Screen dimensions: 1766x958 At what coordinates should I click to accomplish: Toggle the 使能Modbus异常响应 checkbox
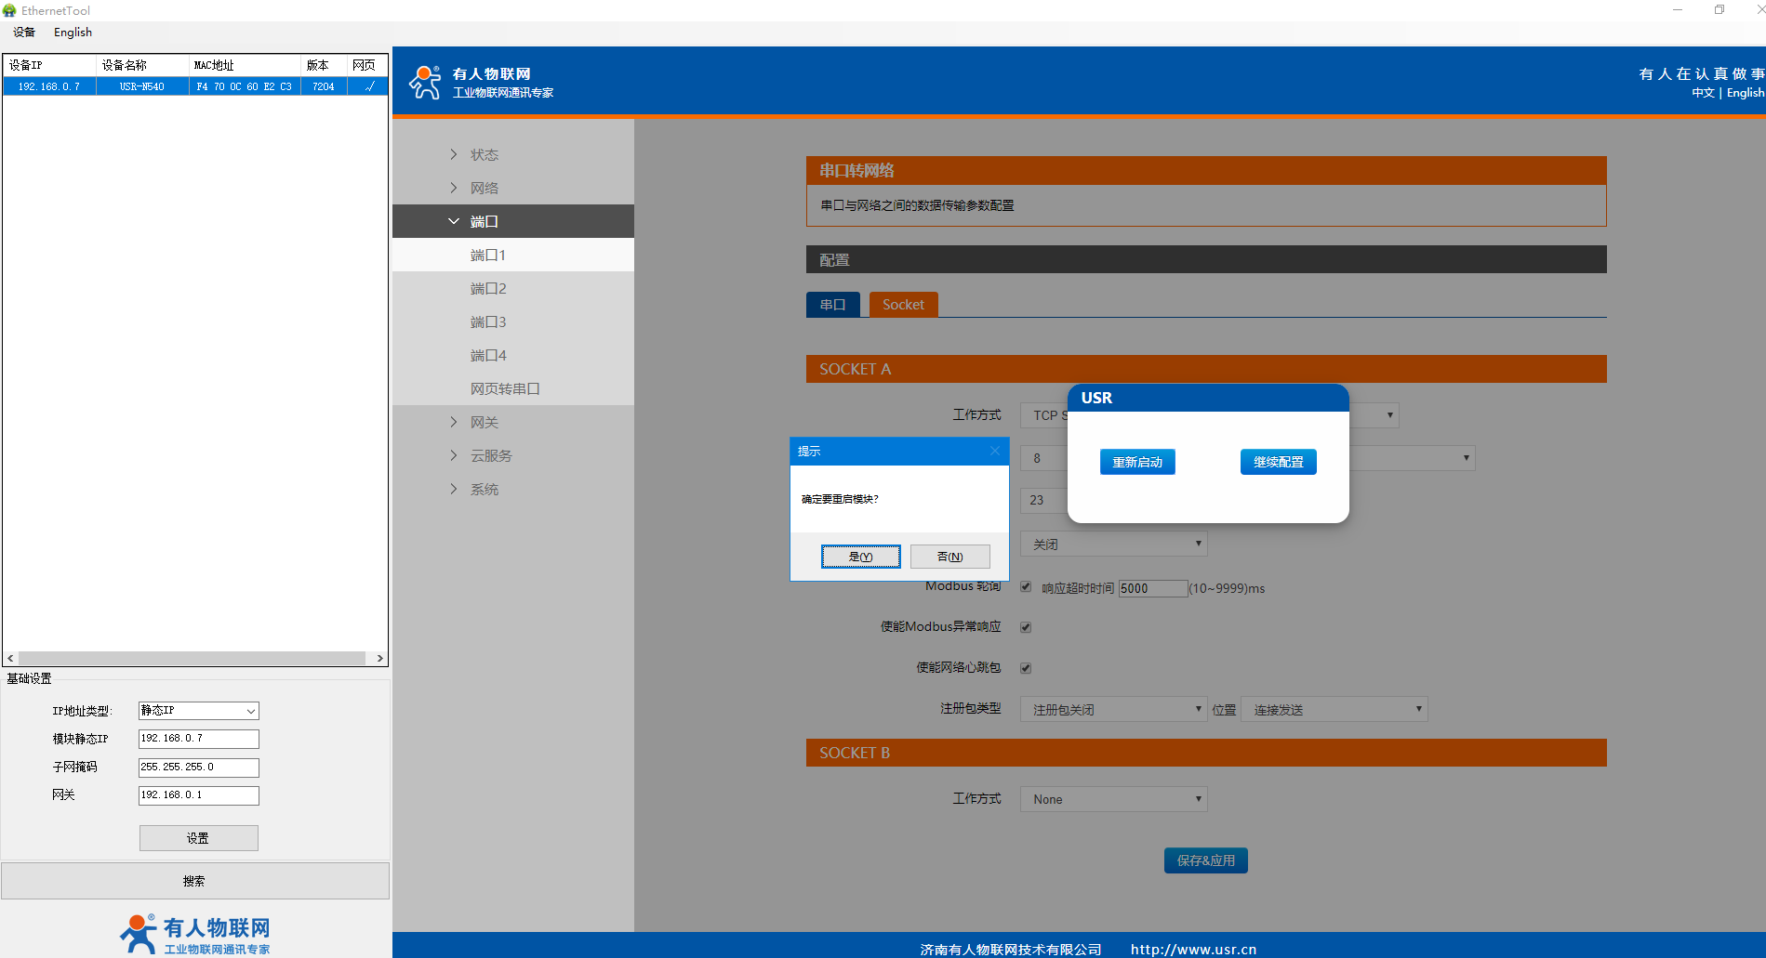(1026, 627)
